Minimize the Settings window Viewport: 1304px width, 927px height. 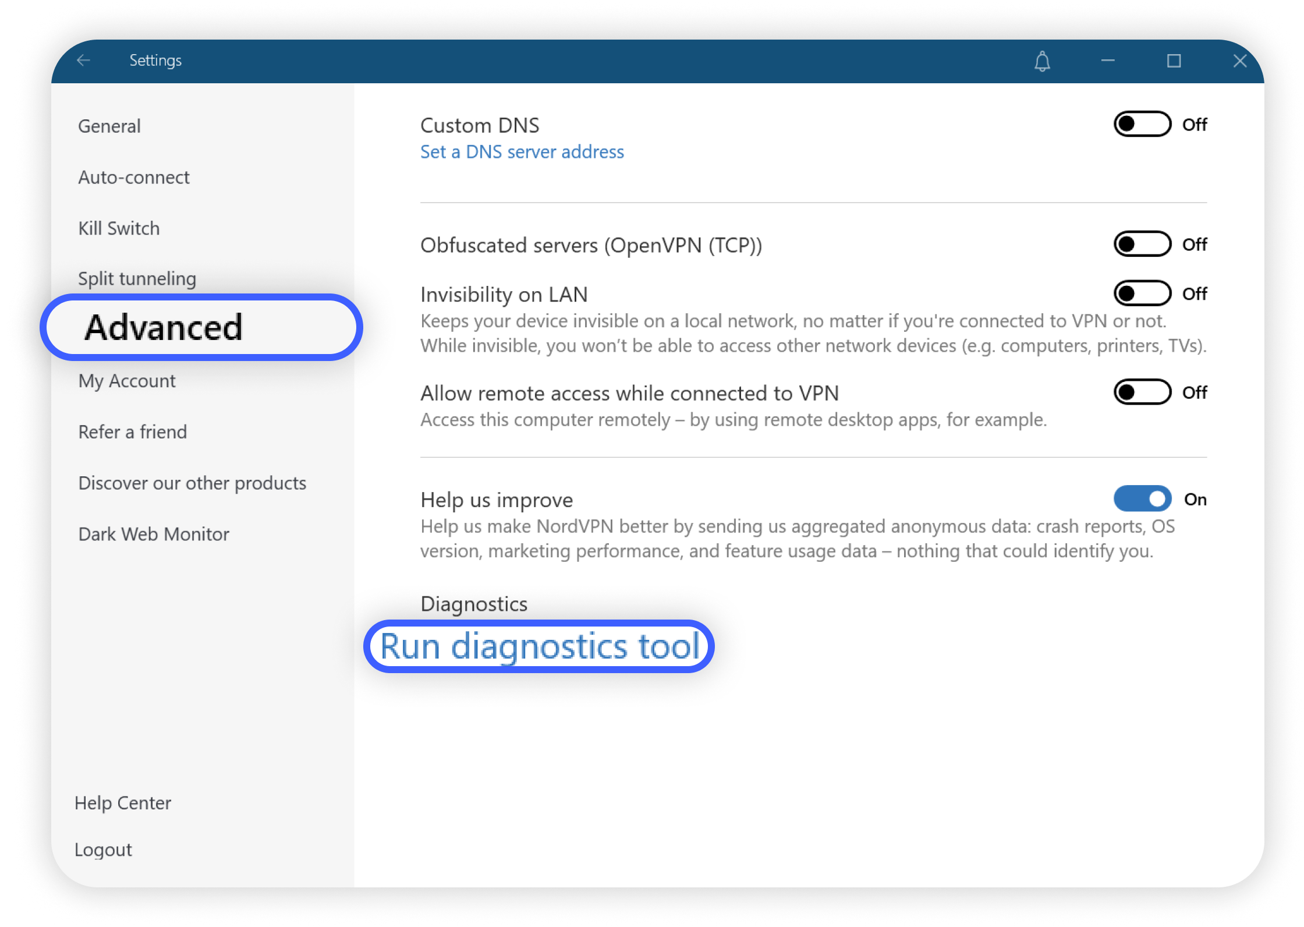tap(1108, 61)
